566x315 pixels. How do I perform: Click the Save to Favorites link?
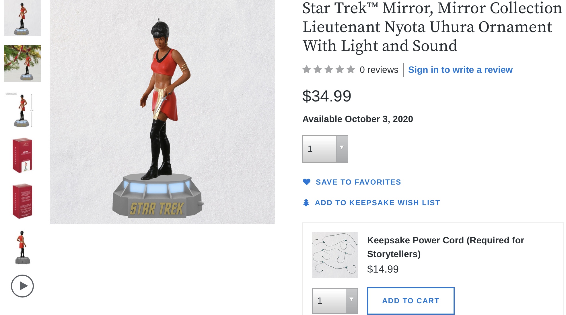click(358, 182)
